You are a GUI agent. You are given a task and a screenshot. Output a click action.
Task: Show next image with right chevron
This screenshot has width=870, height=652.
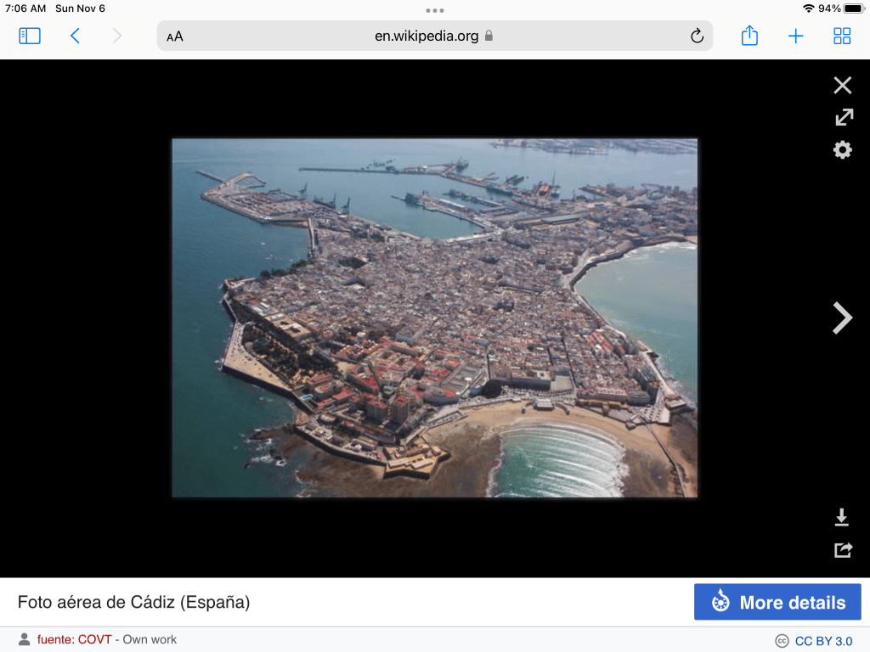(842, 318)
